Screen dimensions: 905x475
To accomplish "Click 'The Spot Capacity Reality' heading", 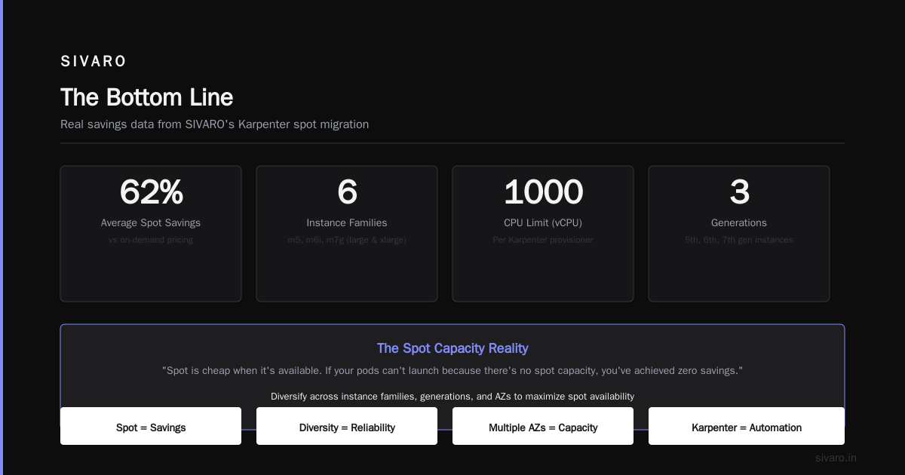I will coord(452,348).
